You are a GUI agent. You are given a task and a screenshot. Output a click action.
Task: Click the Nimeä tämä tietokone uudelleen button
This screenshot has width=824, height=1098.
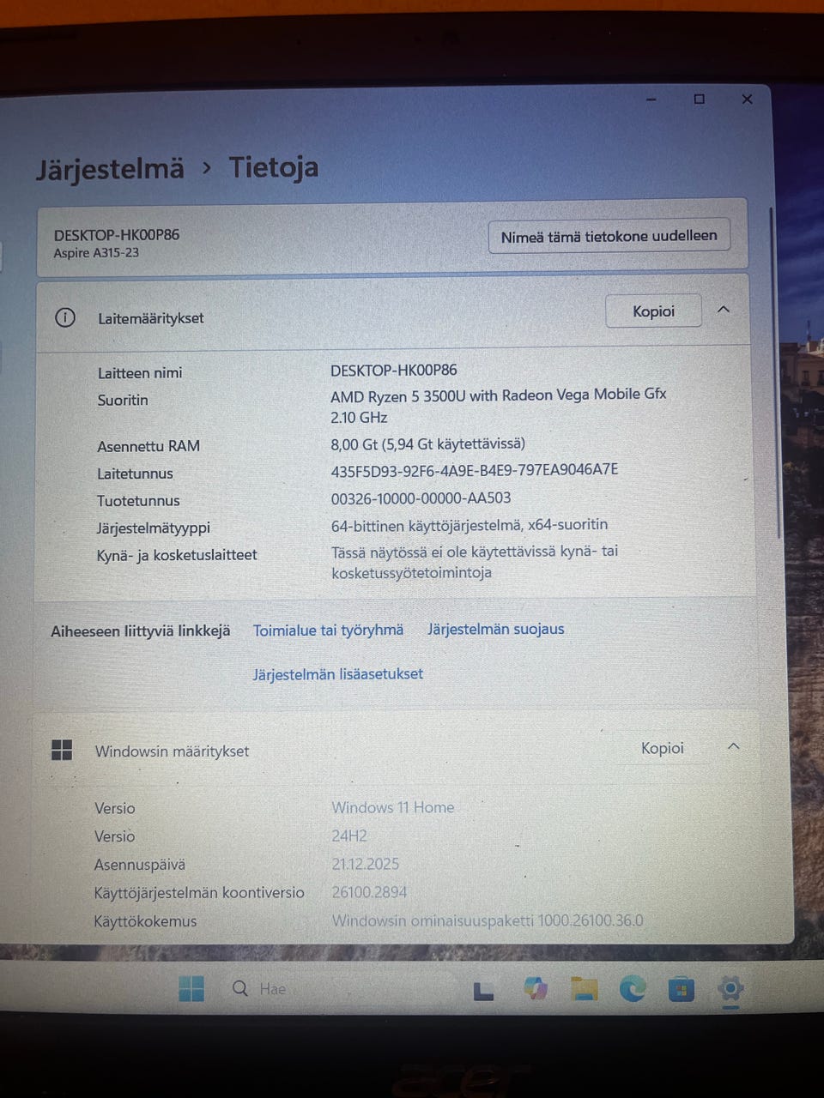(x=609, y=236)
